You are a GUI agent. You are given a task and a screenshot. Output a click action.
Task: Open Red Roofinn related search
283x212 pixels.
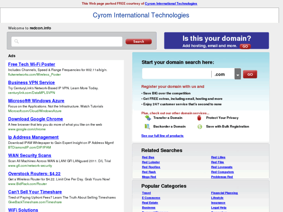coord(151,167)
